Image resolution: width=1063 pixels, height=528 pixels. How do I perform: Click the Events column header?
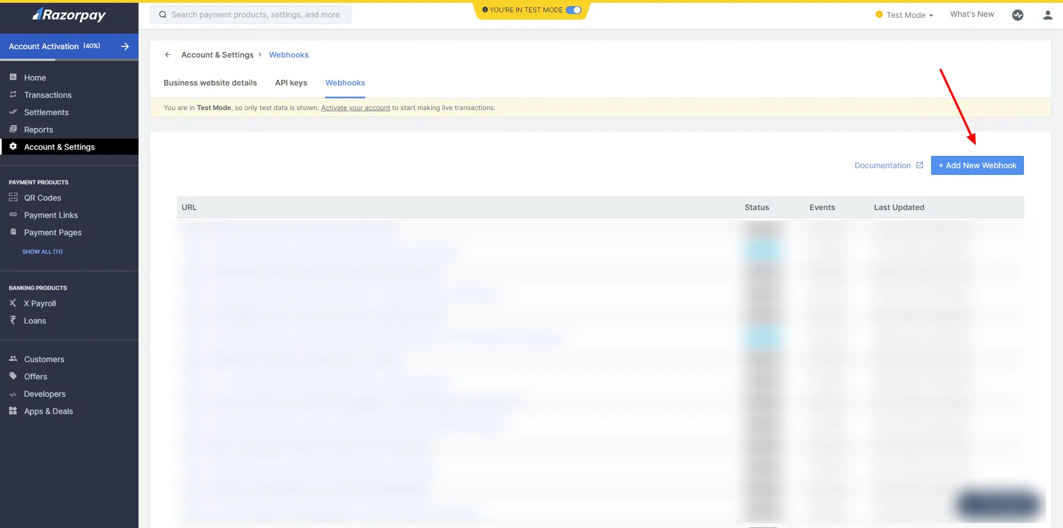pos(822,207)
